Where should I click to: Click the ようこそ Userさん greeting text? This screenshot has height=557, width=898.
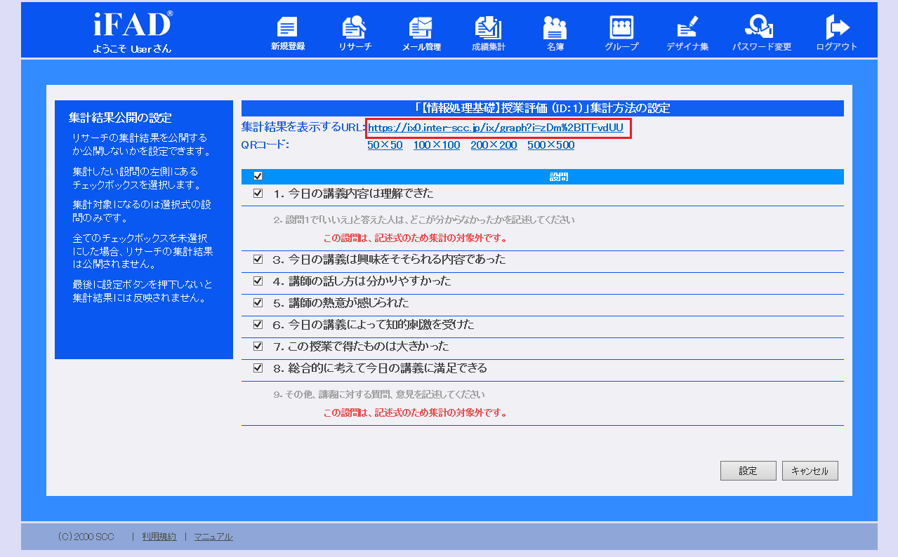click(132, 49)
